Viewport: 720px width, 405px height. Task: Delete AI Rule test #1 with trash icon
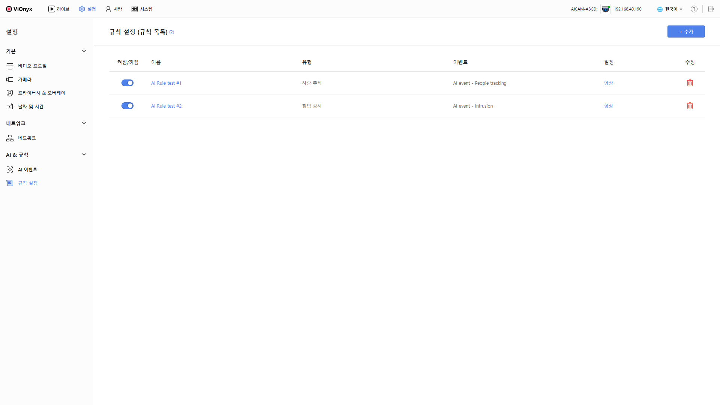coord(690,83)
